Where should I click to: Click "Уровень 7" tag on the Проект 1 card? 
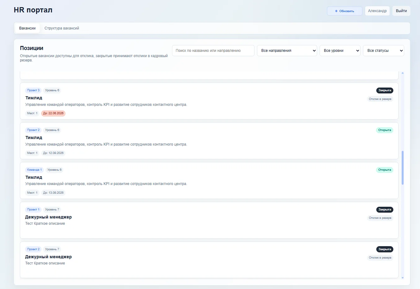coord(52,210)
